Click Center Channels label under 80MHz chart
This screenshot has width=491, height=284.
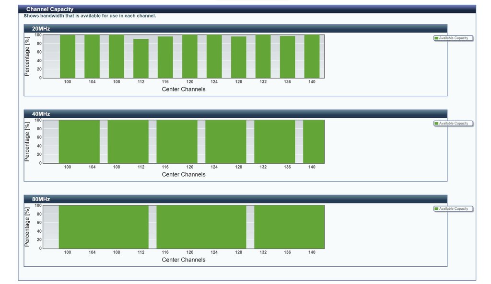(x=184, y=260)
